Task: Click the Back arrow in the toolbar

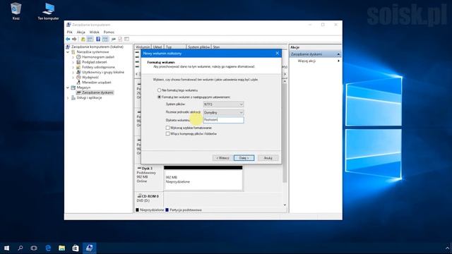Action: click(68, 40)
